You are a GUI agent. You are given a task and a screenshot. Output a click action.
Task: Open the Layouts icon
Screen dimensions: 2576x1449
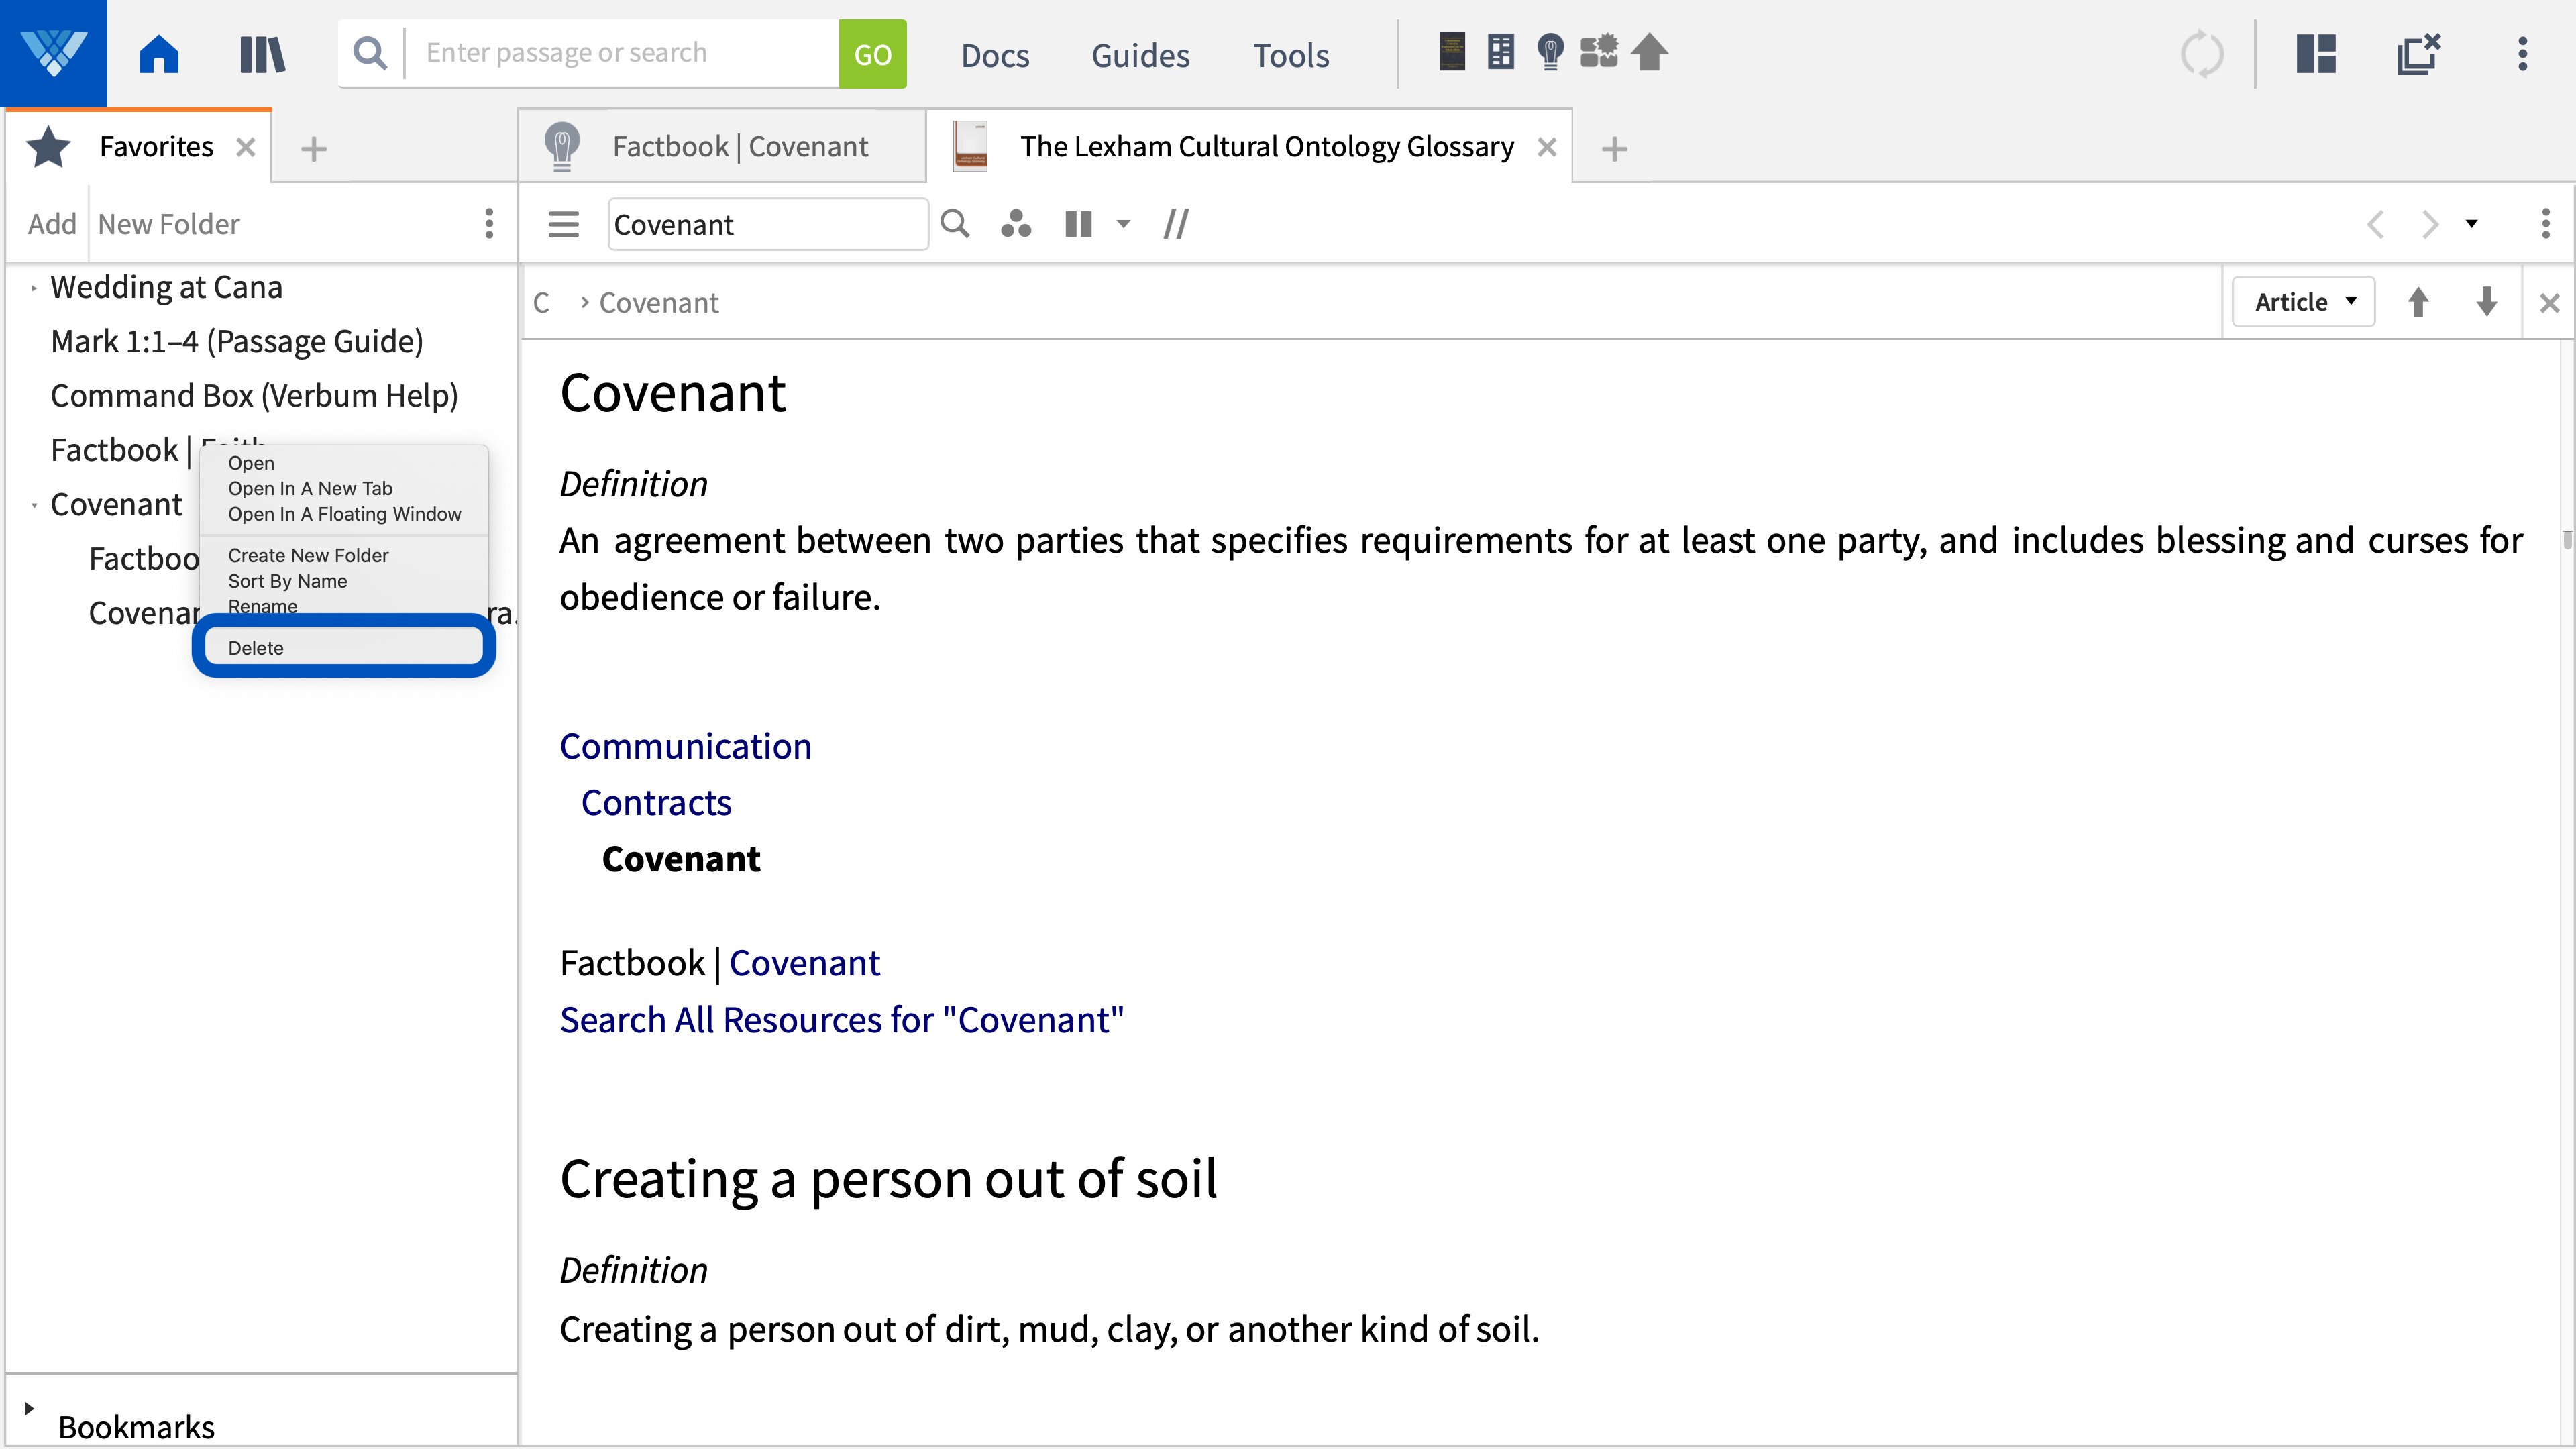(x=2316, y=54)
